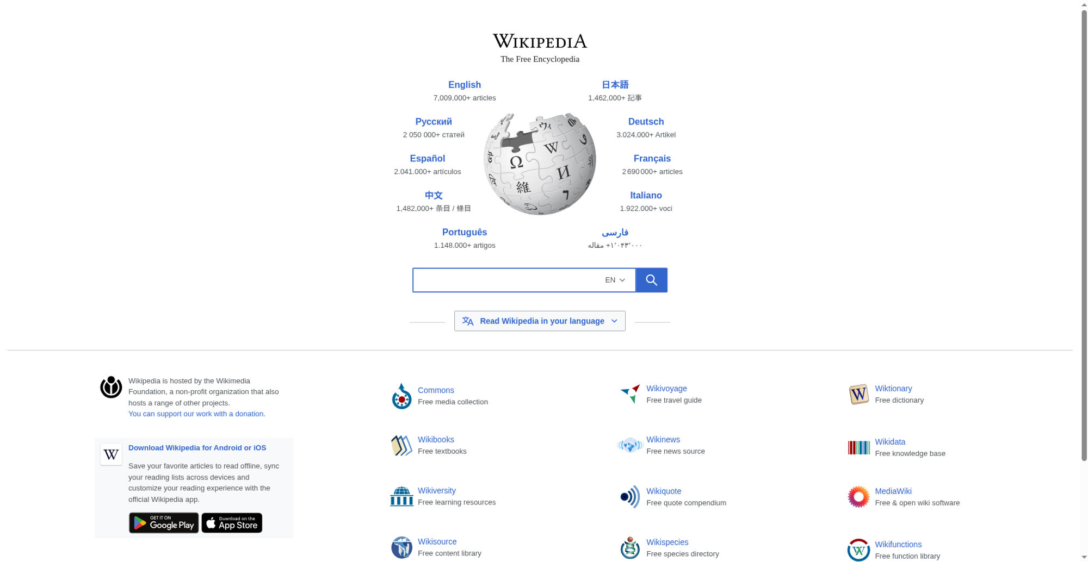
Task: Open the Commons project via its logo
Action: coord(401,396)
